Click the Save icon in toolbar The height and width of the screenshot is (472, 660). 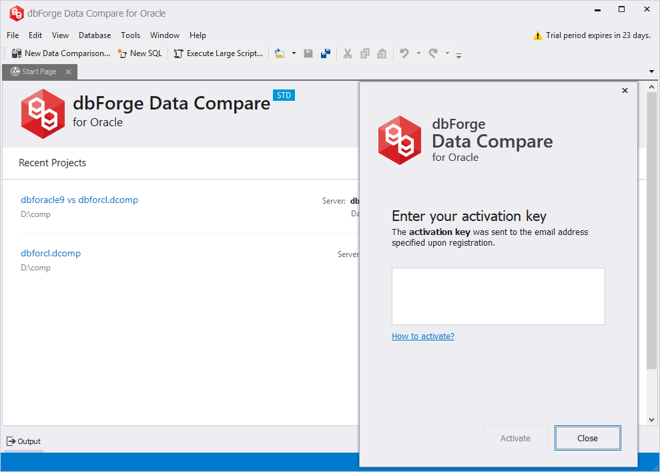tap(308, 53)
